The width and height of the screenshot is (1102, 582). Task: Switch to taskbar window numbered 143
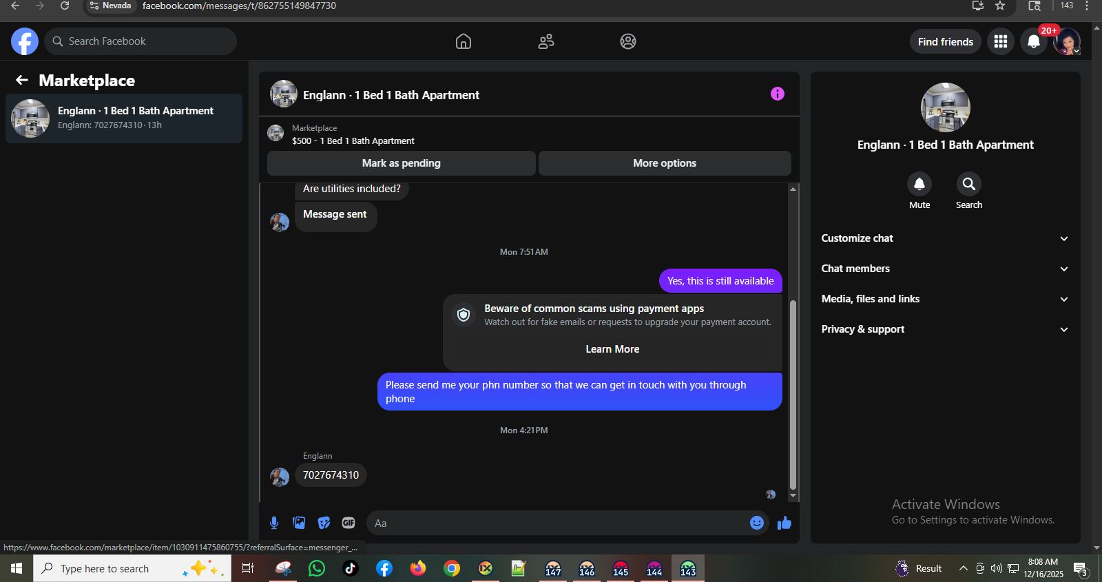[x=688, y=568]
